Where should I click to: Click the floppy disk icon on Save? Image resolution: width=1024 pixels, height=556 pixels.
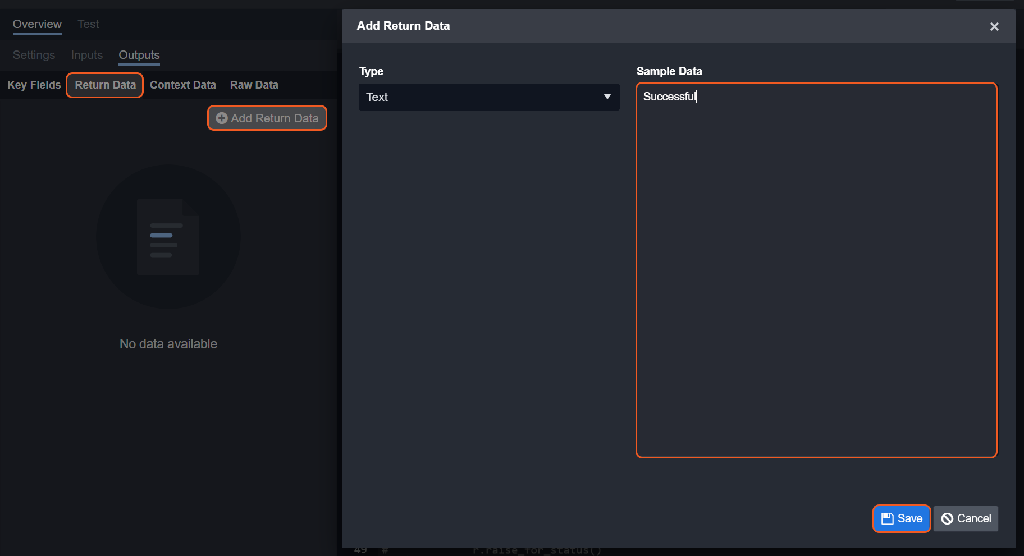point(887,518)
